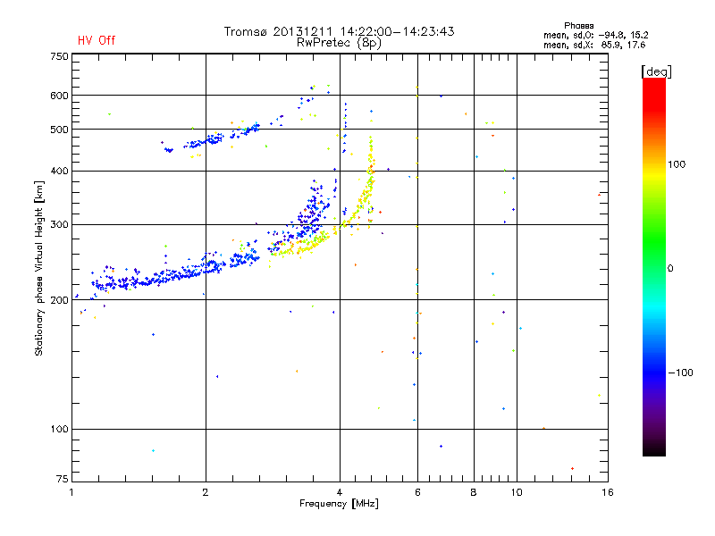The height and width of the screenshot is (536, 715).
Task: Click the x-axis '4' tick label
Action: 340,492
